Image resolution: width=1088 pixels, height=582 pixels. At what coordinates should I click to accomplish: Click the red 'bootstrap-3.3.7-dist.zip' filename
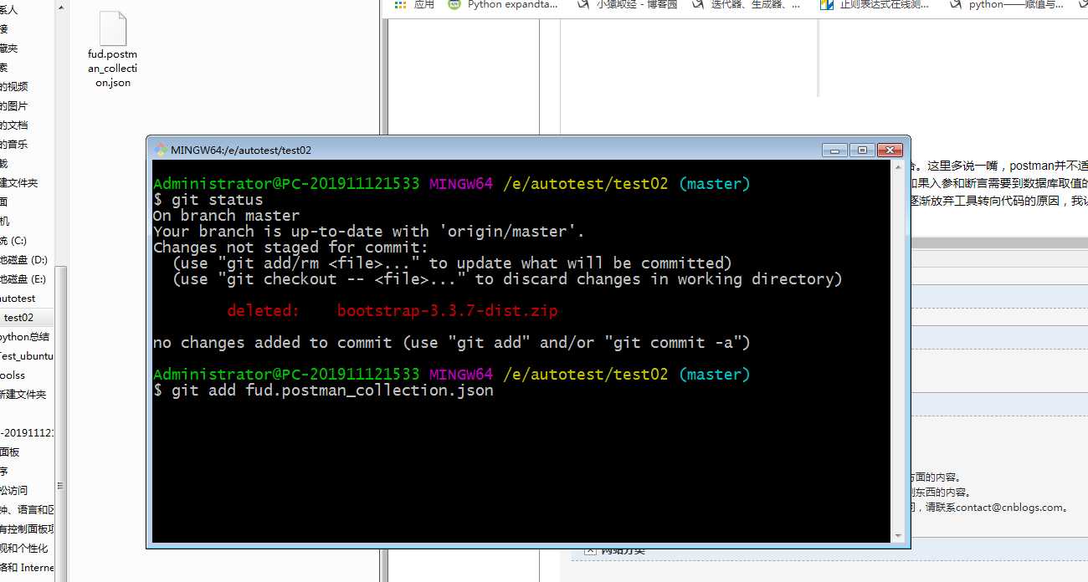click(447, 311)
